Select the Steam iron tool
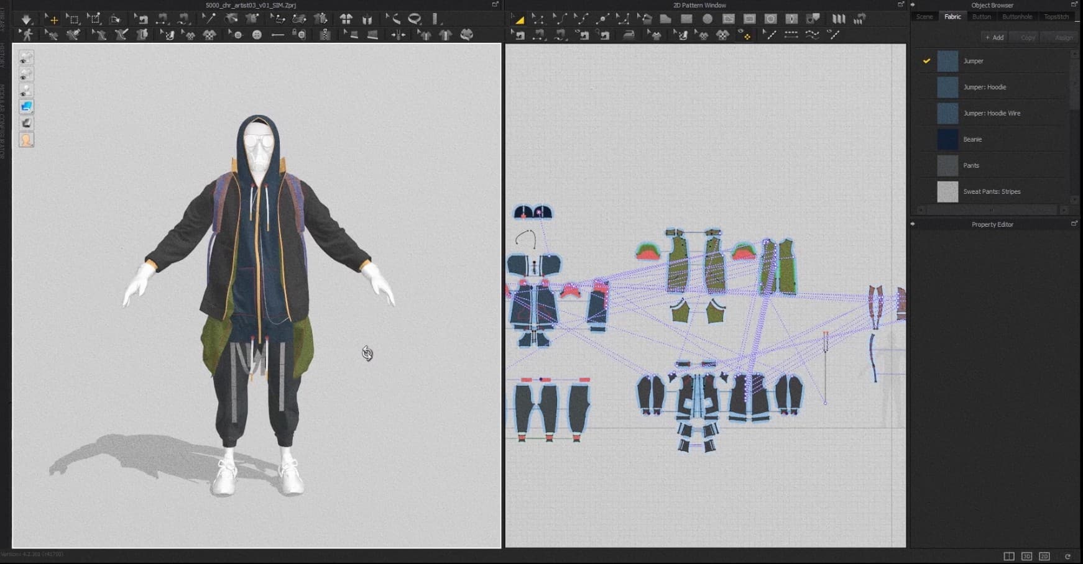 pyautogui.click(x=629, y=35)
